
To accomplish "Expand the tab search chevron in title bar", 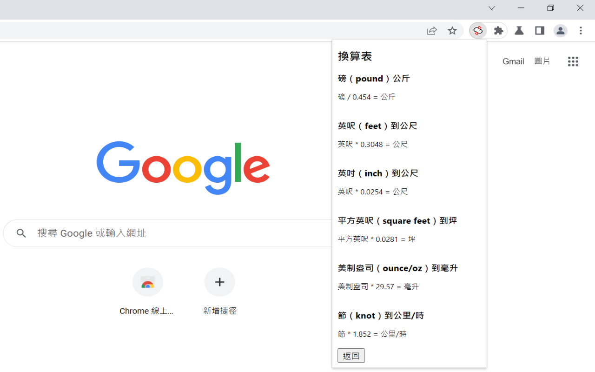I will pos(491,8).
